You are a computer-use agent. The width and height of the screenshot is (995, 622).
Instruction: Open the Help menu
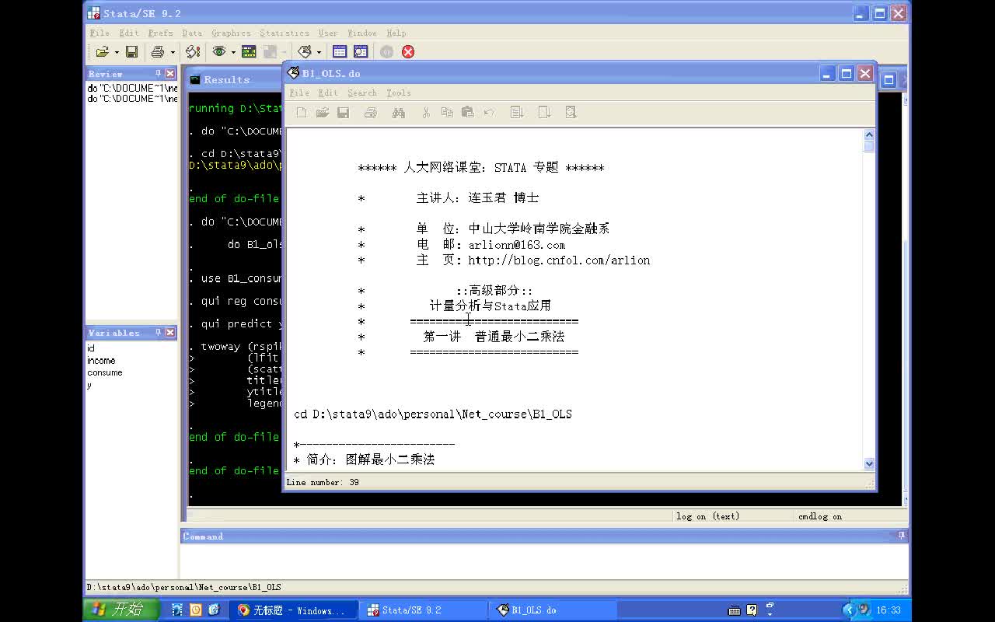(396, 33)
